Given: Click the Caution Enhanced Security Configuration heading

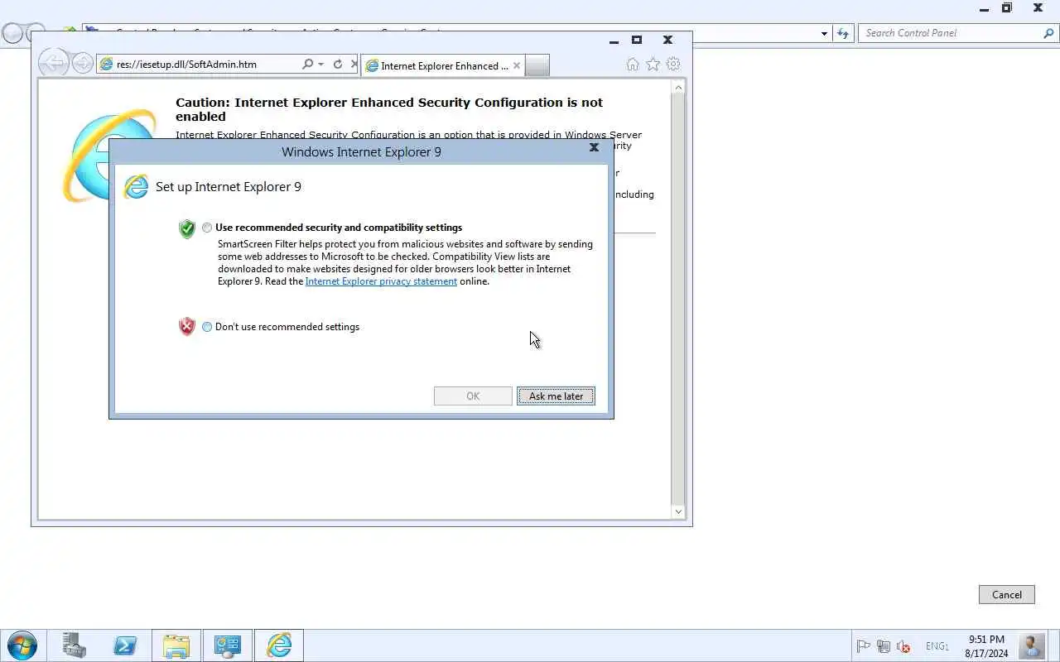Looking at the screenshot, I should (389, 109).
